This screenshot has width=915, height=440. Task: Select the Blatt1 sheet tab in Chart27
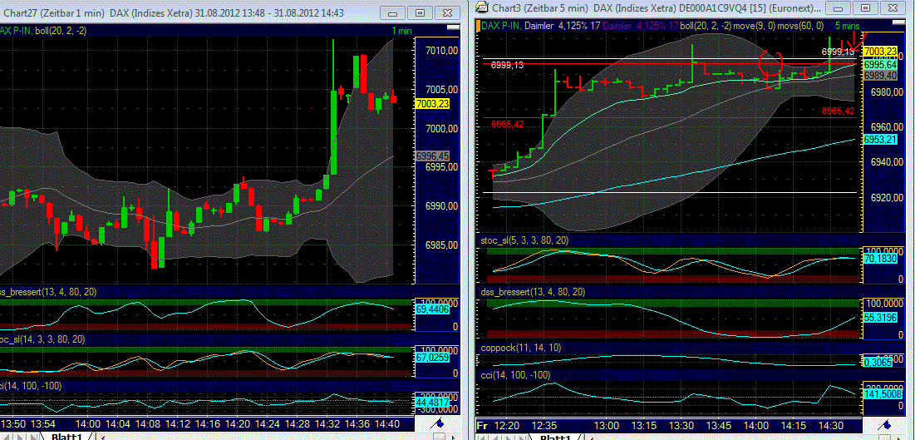coord(66,436)
